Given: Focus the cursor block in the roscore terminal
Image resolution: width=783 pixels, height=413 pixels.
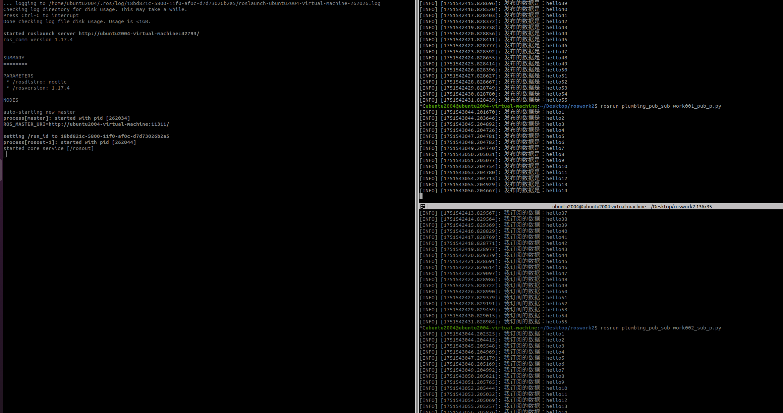Looking at the screenshot, I should pyautogui.click(x=5, y=154).
